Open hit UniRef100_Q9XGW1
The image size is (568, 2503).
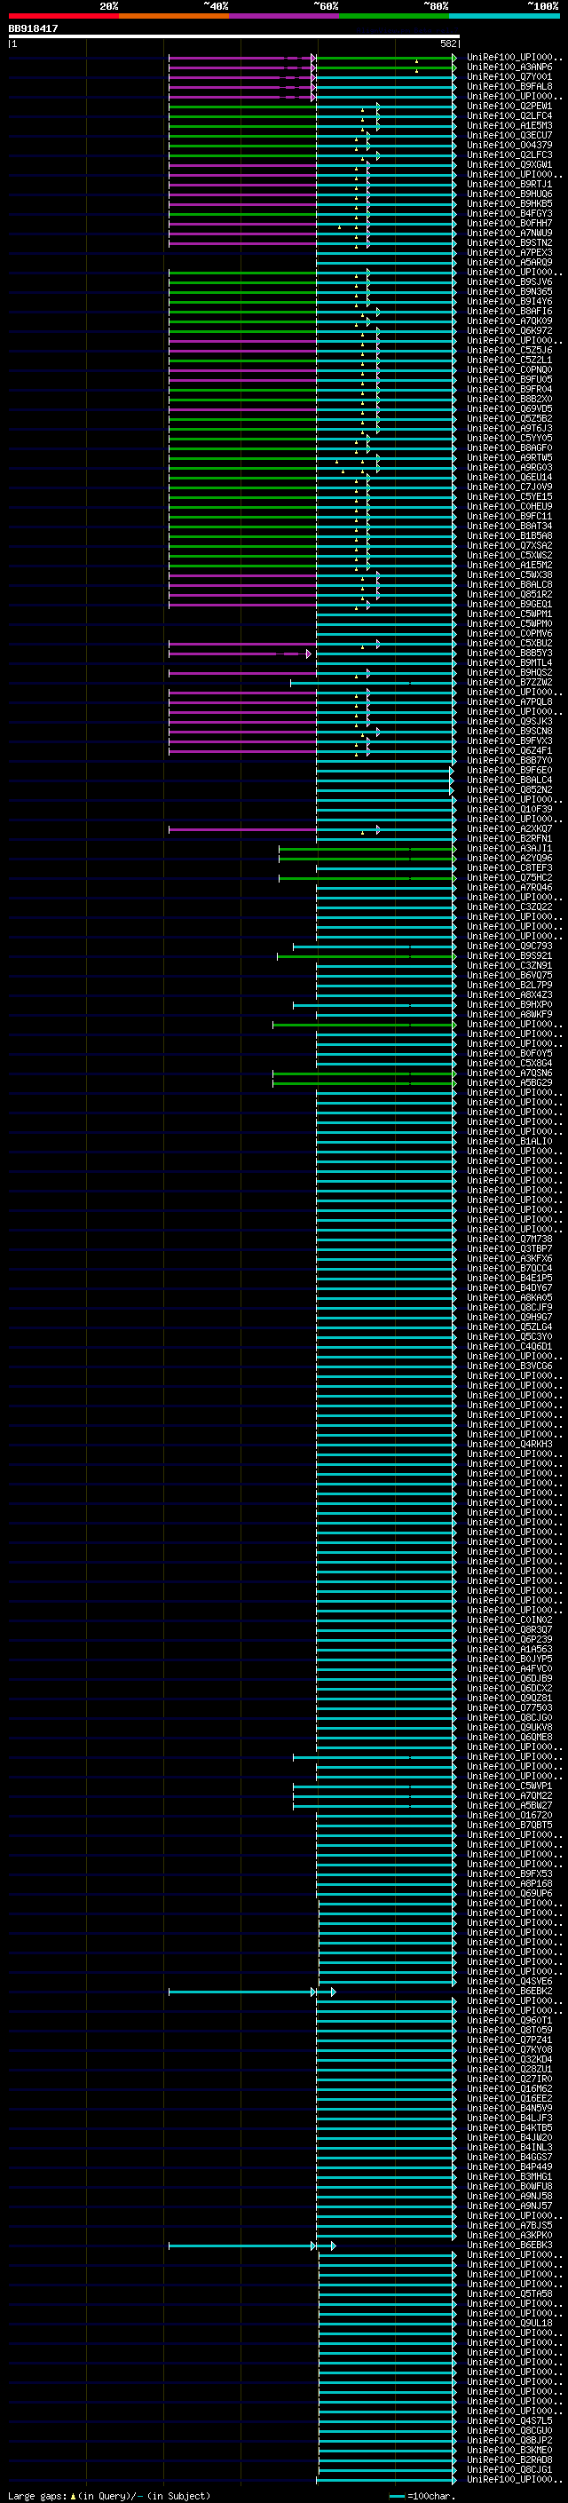tap(509, 164)
